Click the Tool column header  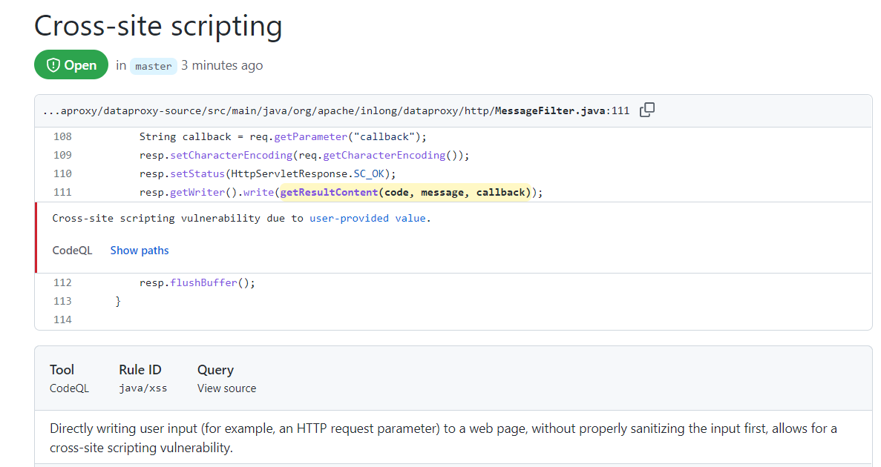(62, 369)
